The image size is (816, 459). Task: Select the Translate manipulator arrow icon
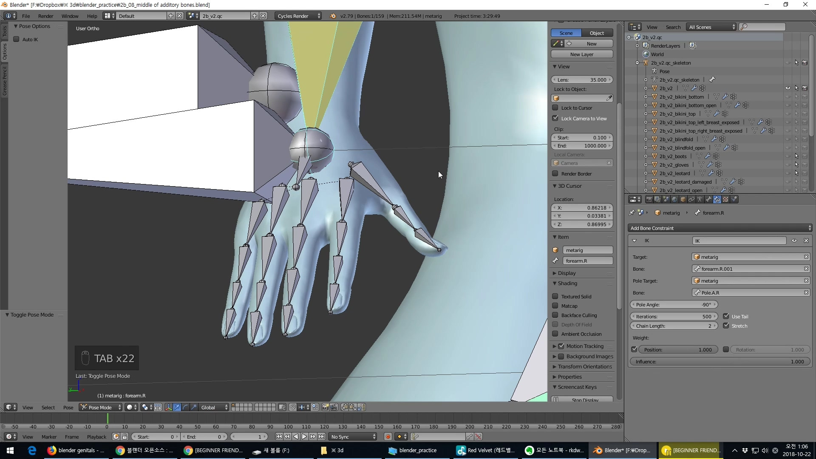(177, 407)
